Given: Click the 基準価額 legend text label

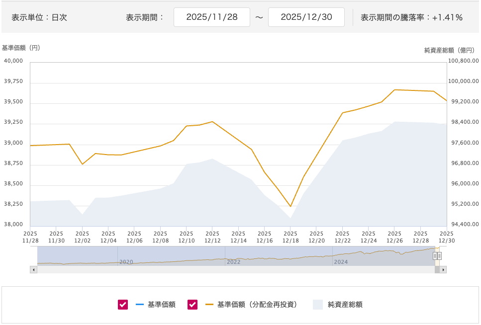Looking at the screenshot, I should tap(162, 305).
